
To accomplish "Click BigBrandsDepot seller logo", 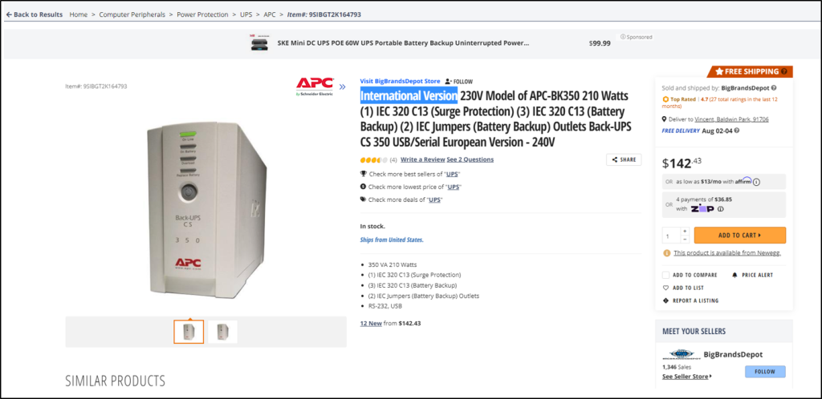I will tap(682, 355).
